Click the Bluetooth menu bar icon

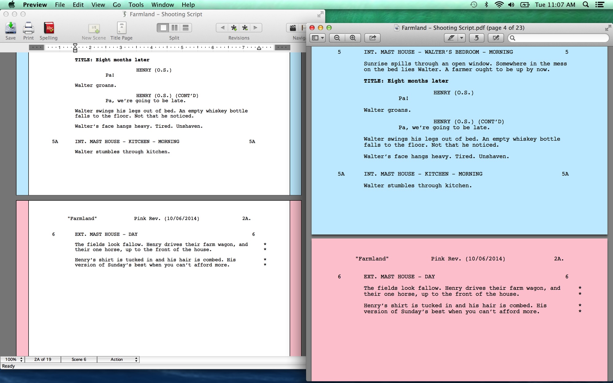point(486,5)
